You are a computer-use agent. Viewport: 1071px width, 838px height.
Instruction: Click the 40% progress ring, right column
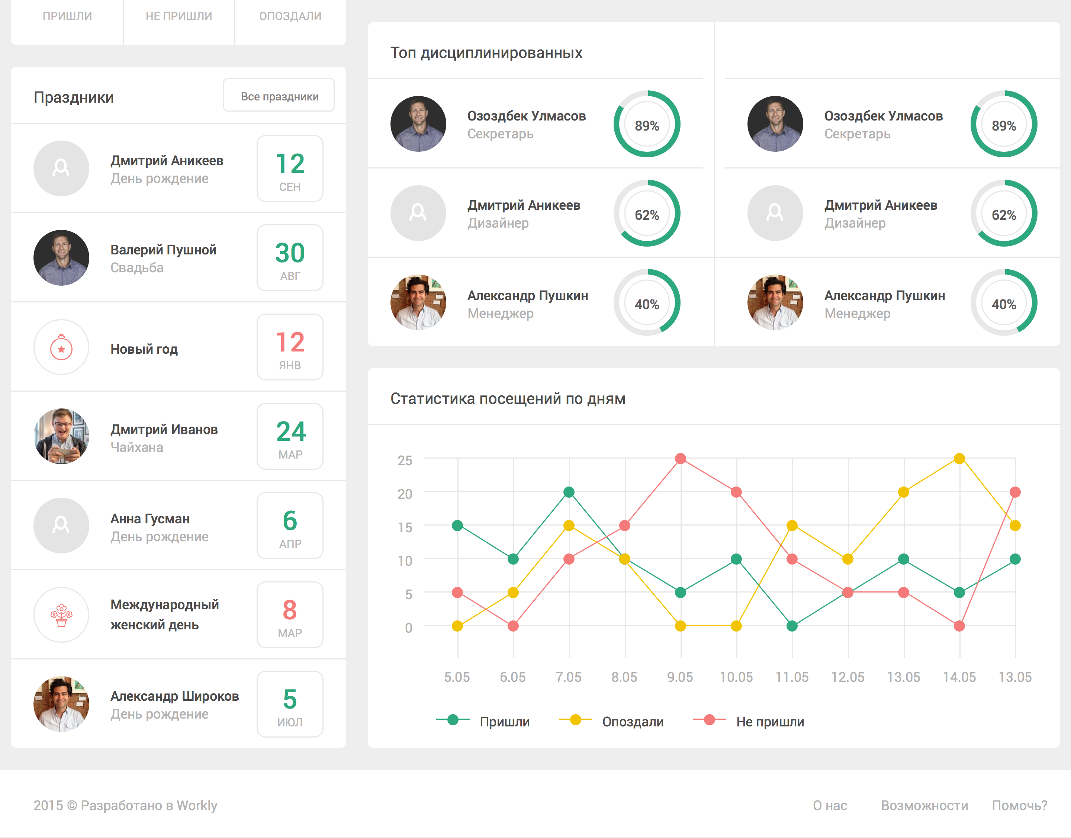[1004, 302]
